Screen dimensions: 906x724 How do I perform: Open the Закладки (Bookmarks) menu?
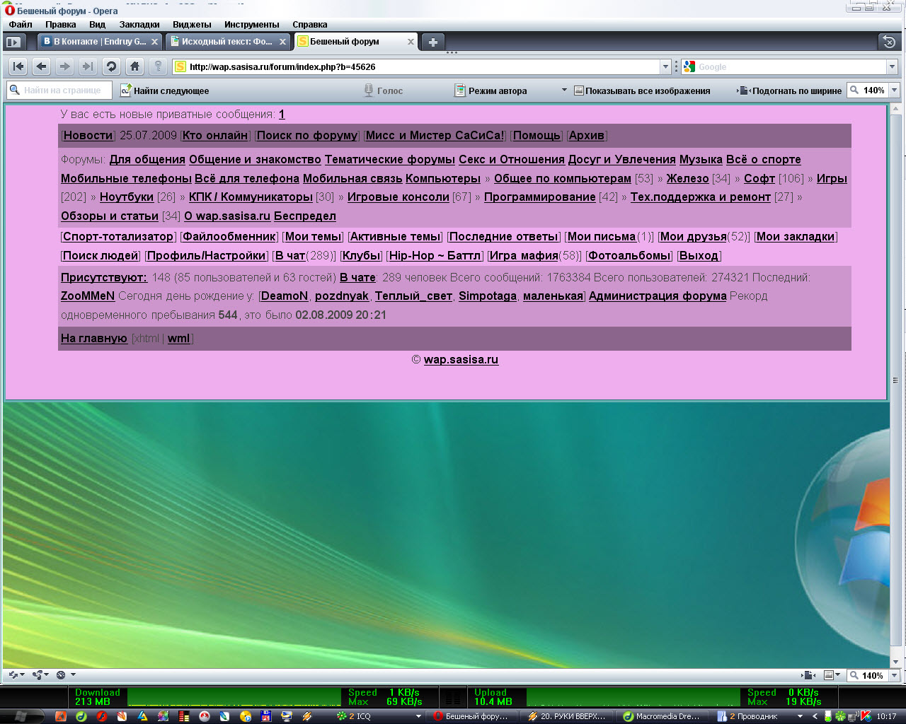(139, 24)
